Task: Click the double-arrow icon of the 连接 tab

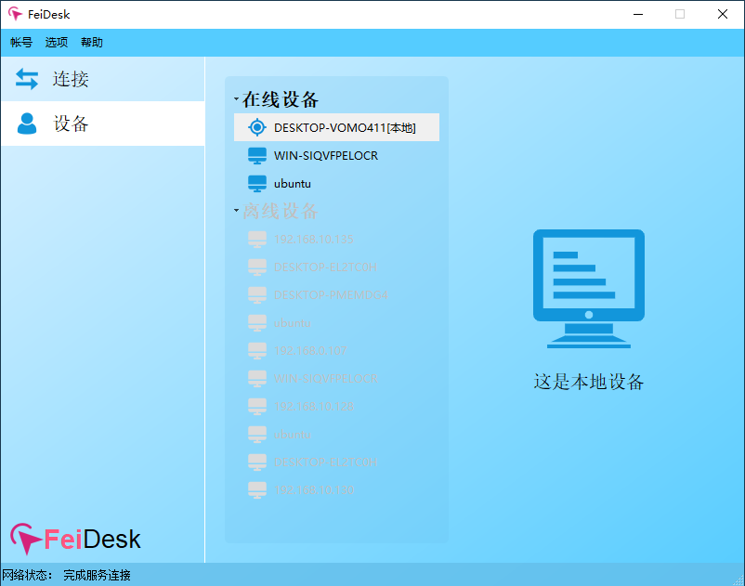Action: tap(27, 79)
